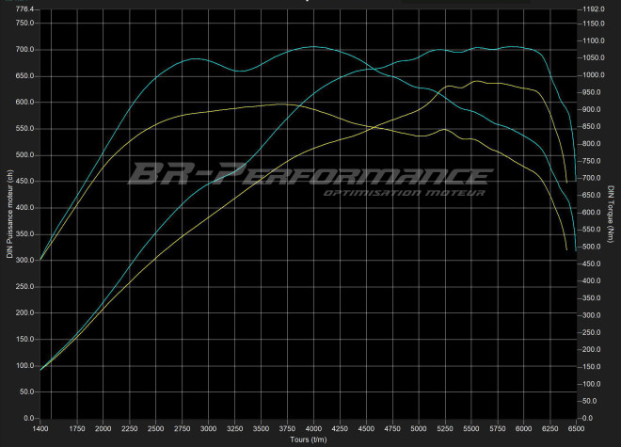Click the 500.0 label on the right axis

pos(592,247)
